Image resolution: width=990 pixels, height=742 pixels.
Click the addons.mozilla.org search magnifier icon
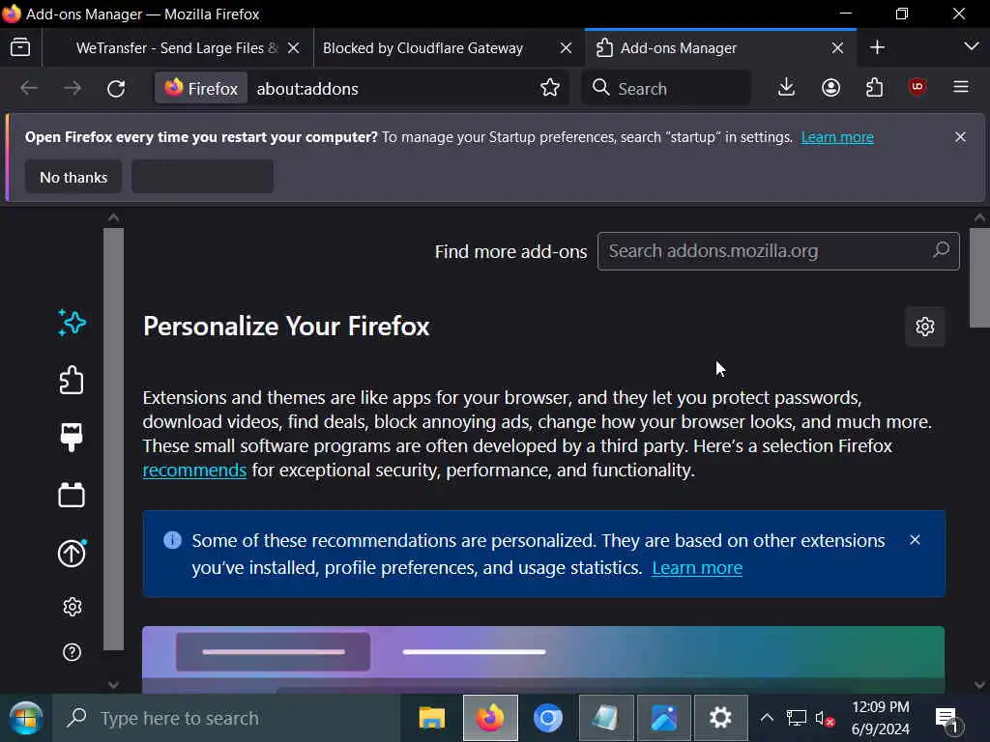click(941, 250)
